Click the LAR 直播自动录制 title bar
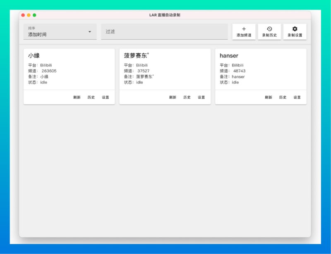331x254 pixels. [165, 15]
